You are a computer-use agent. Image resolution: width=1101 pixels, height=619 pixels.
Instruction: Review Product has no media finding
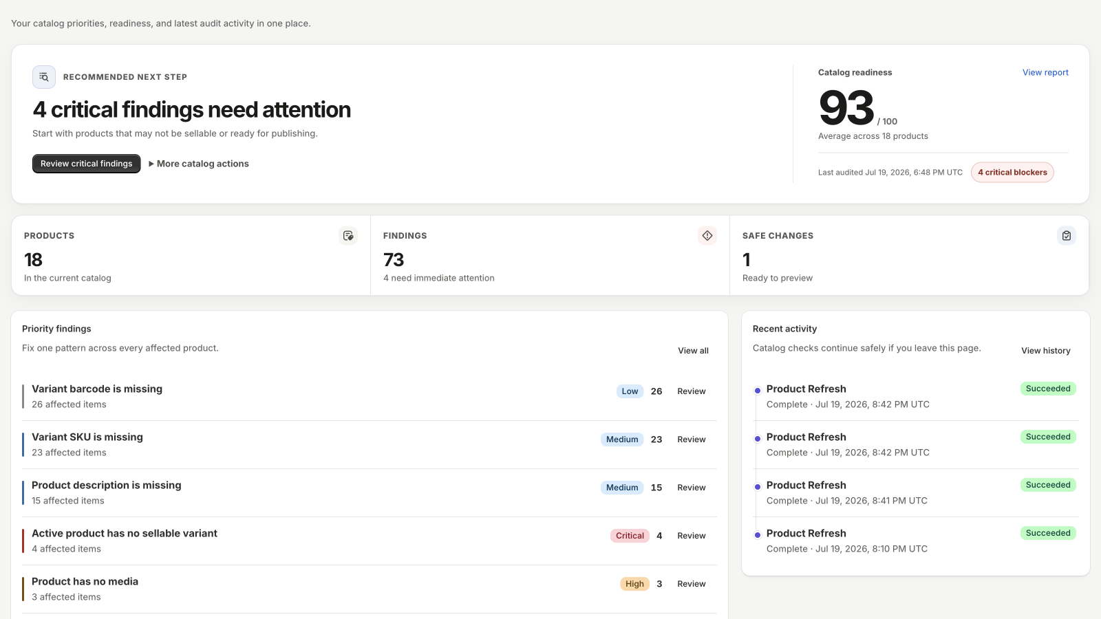click(692, 584)
